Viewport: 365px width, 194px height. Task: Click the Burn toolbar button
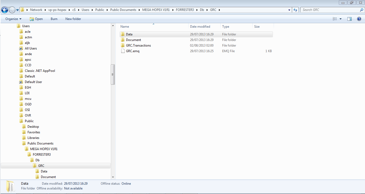(54, 19)
